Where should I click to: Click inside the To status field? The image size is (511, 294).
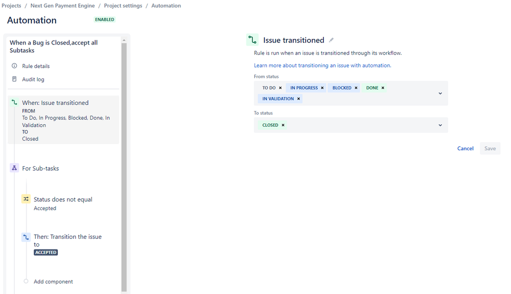(x=351, y=125)
